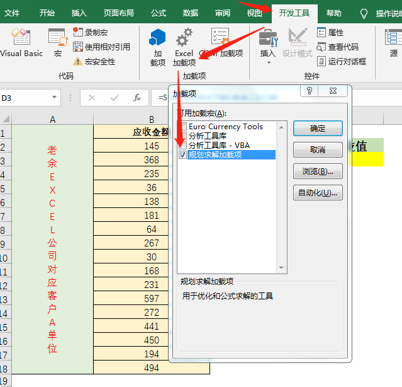Screen dimensions: 402x387
Task: Select the merged cell 老余EXCEL公司对应客户A单位
Action: pos(53,249)
